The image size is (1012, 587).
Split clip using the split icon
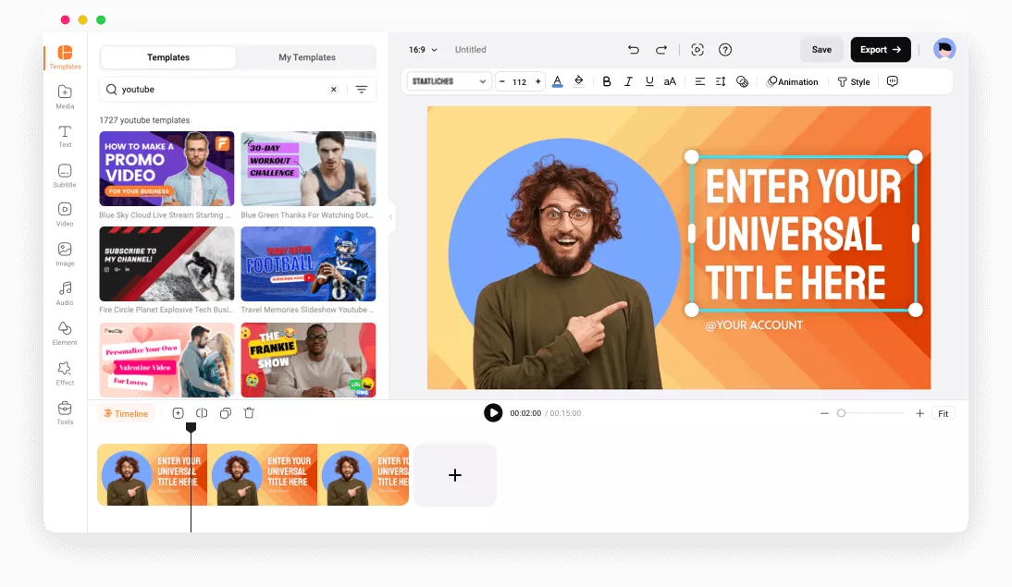(x=202, y=413)
